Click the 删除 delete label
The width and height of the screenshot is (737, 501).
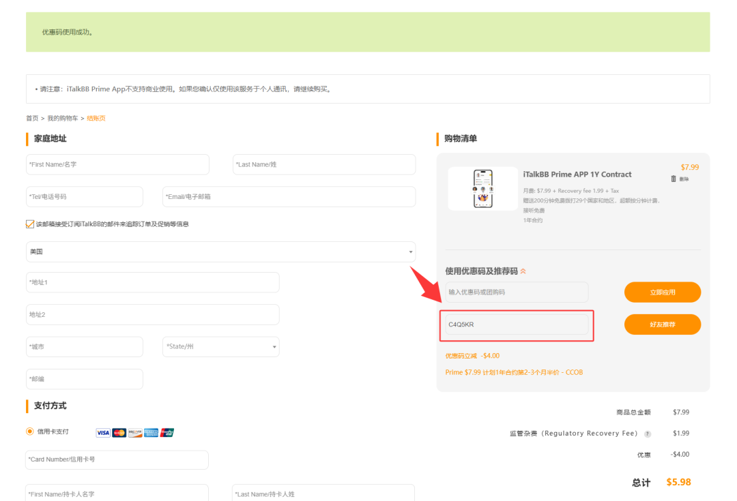[684, 179]
